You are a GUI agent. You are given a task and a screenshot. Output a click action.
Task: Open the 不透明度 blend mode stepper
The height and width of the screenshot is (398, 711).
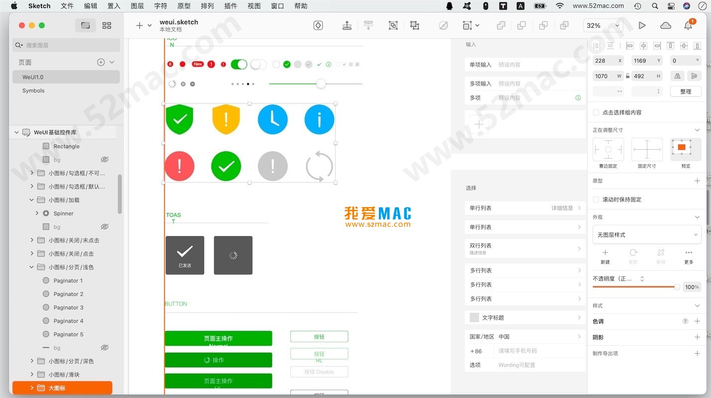click(x=642, y=279)
